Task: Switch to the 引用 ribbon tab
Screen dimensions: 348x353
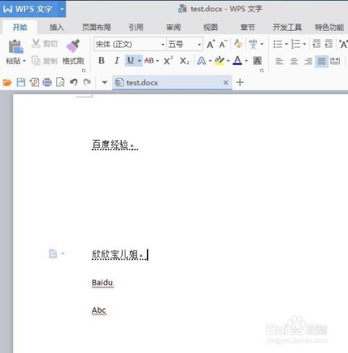Action: [136, 27]
